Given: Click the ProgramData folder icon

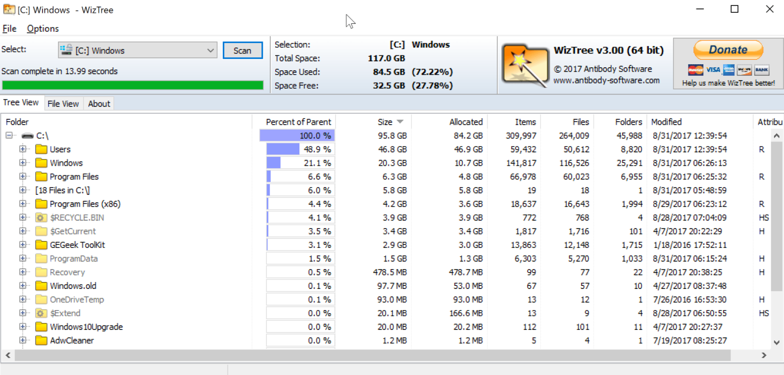Looking at the screenshot, I should point(42,258).
